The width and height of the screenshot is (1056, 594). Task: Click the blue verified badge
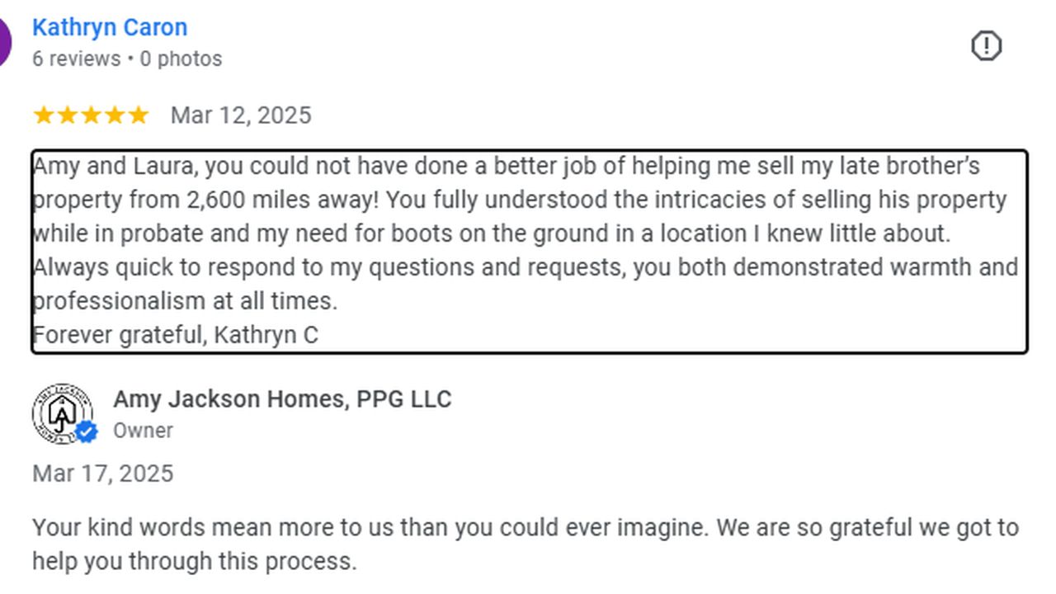[x=86, y=431]
